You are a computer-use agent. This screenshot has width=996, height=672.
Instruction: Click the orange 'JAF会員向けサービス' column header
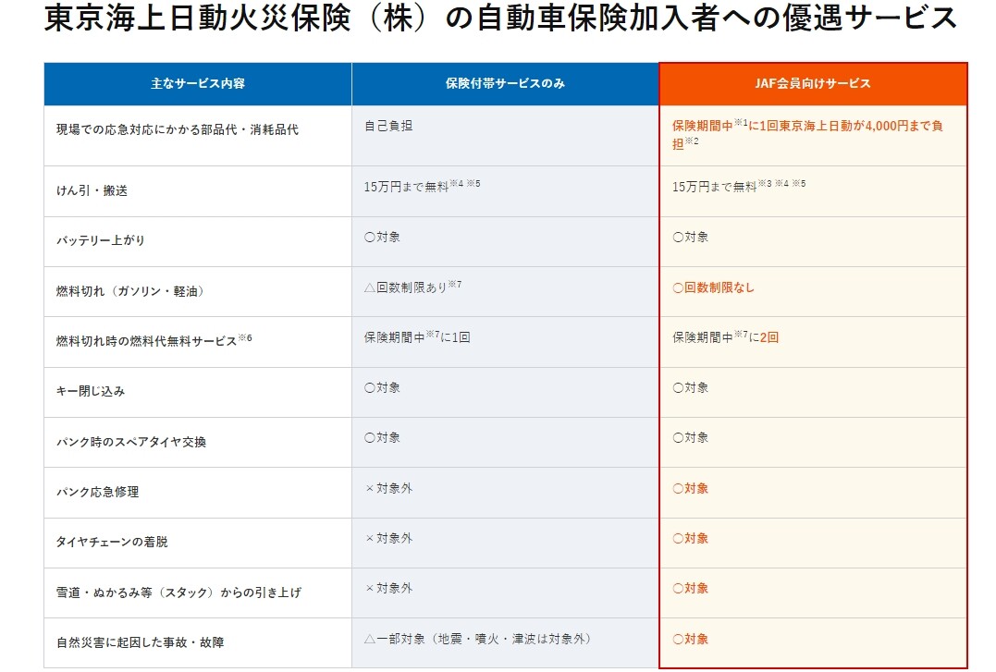point(813,84)
